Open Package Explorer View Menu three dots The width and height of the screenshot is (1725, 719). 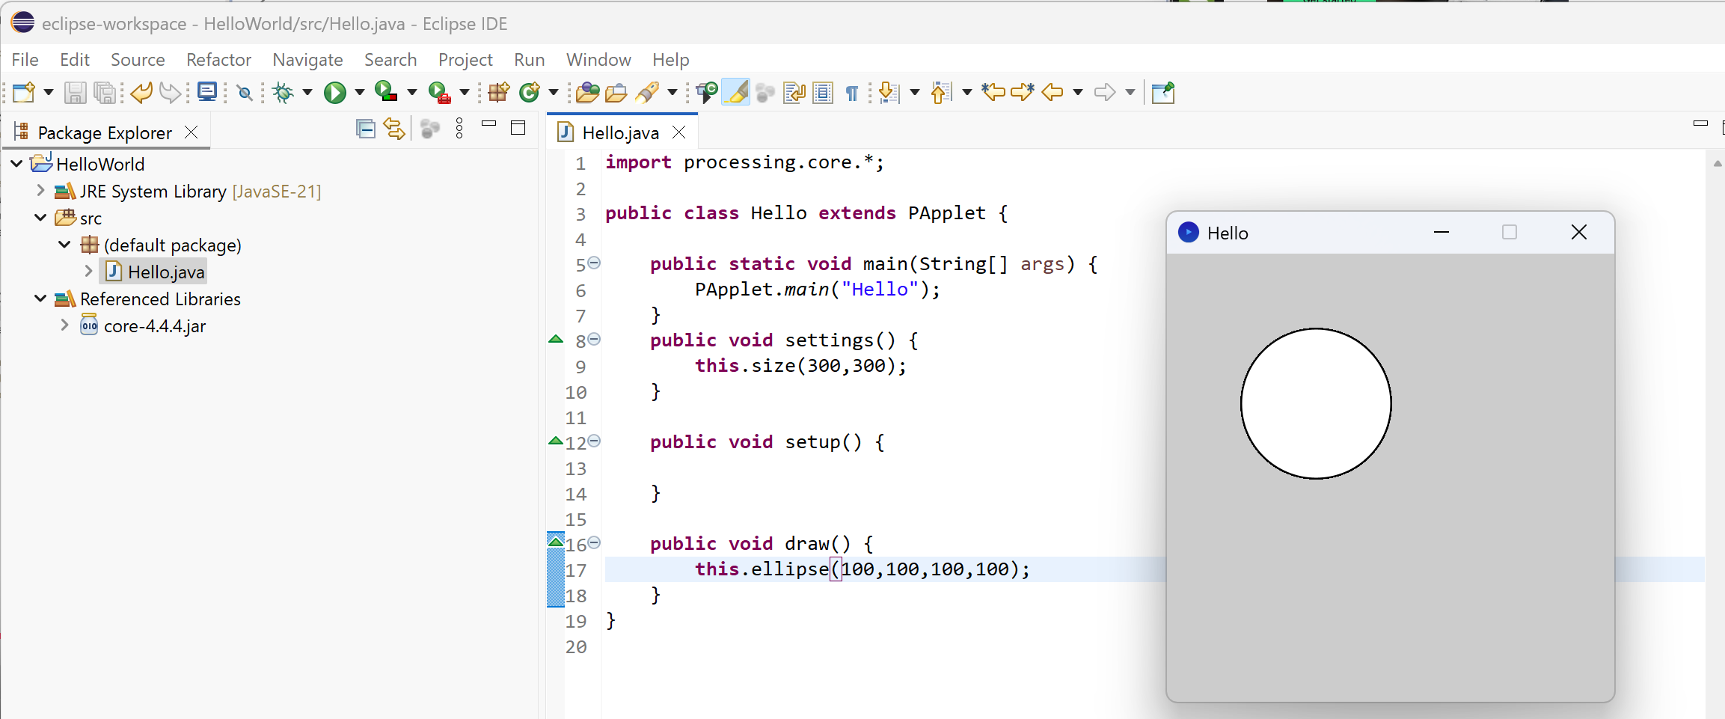coord(459,129)
